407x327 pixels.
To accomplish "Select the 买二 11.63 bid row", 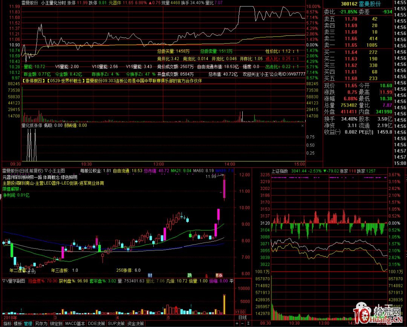I will coord(358,59).
